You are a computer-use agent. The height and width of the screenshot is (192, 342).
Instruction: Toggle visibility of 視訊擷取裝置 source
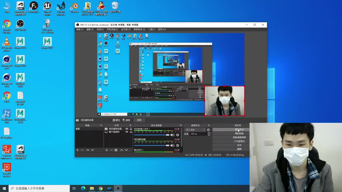coord(127,129)
